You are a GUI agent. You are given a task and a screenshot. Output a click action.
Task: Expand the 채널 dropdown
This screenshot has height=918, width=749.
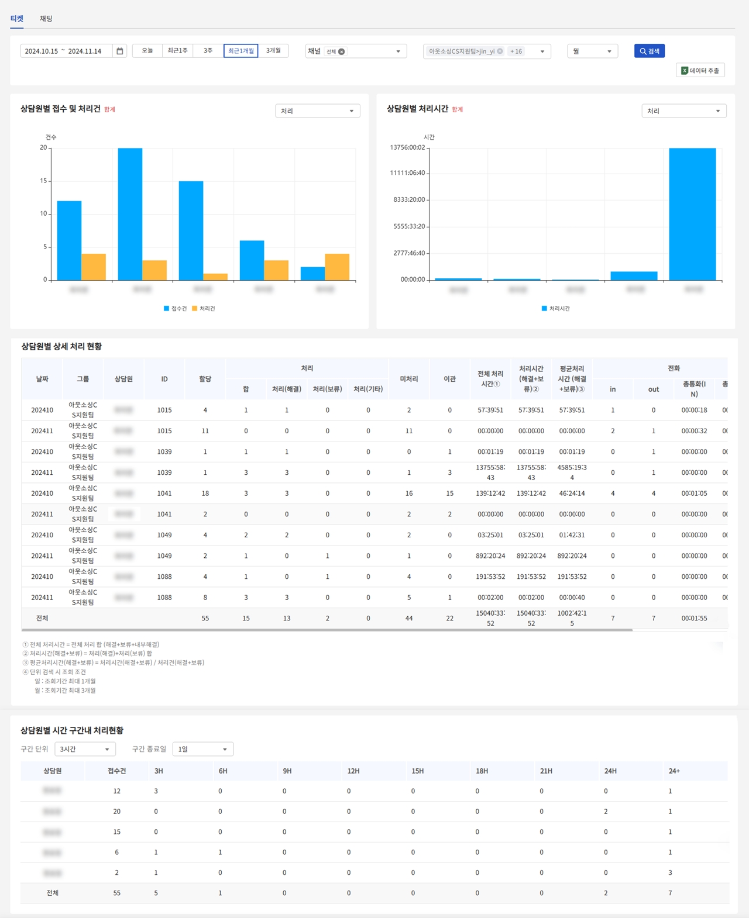coord(398,51)
